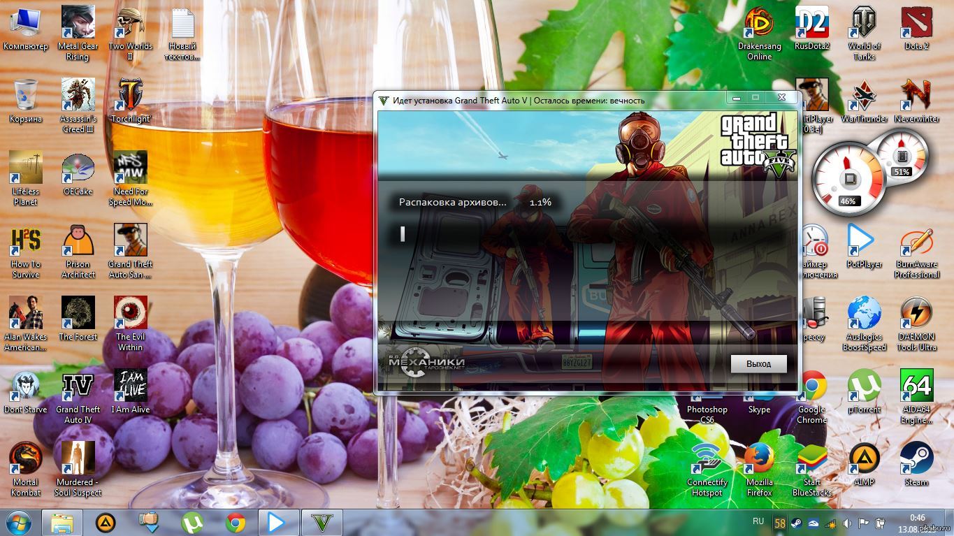The width and height of the screenshot is (954, 536).
Task: Open the network signal tray icon
Action: pos(831,523)
